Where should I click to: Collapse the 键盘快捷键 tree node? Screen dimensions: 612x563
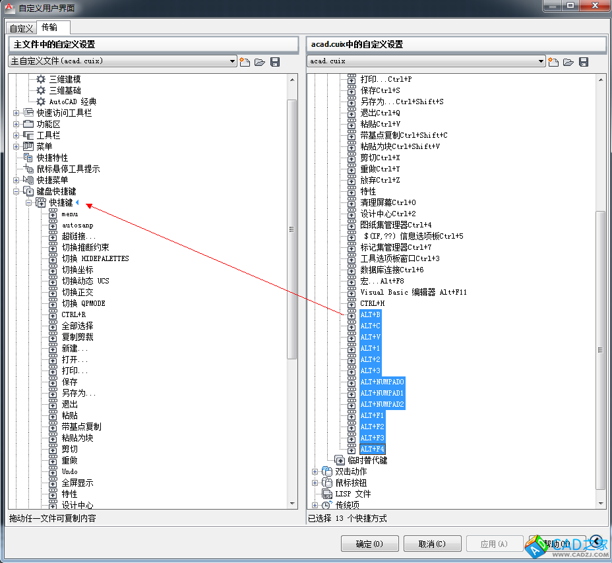pos(16,191)
